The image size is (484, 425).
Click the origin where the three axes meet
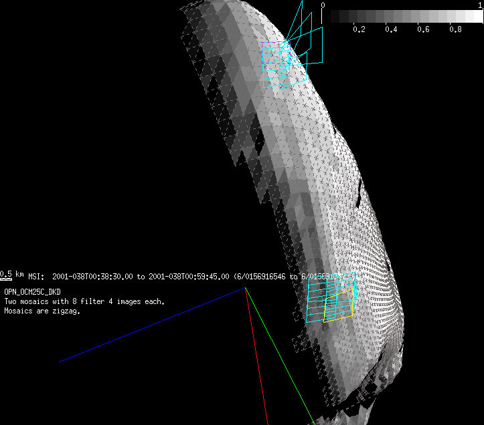tap(246, 288)
